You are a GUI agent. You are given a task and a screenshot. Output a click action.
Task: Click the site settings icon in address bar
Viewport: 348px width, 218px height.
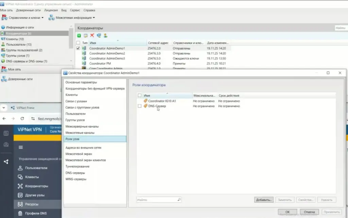(x=33, y=119)
